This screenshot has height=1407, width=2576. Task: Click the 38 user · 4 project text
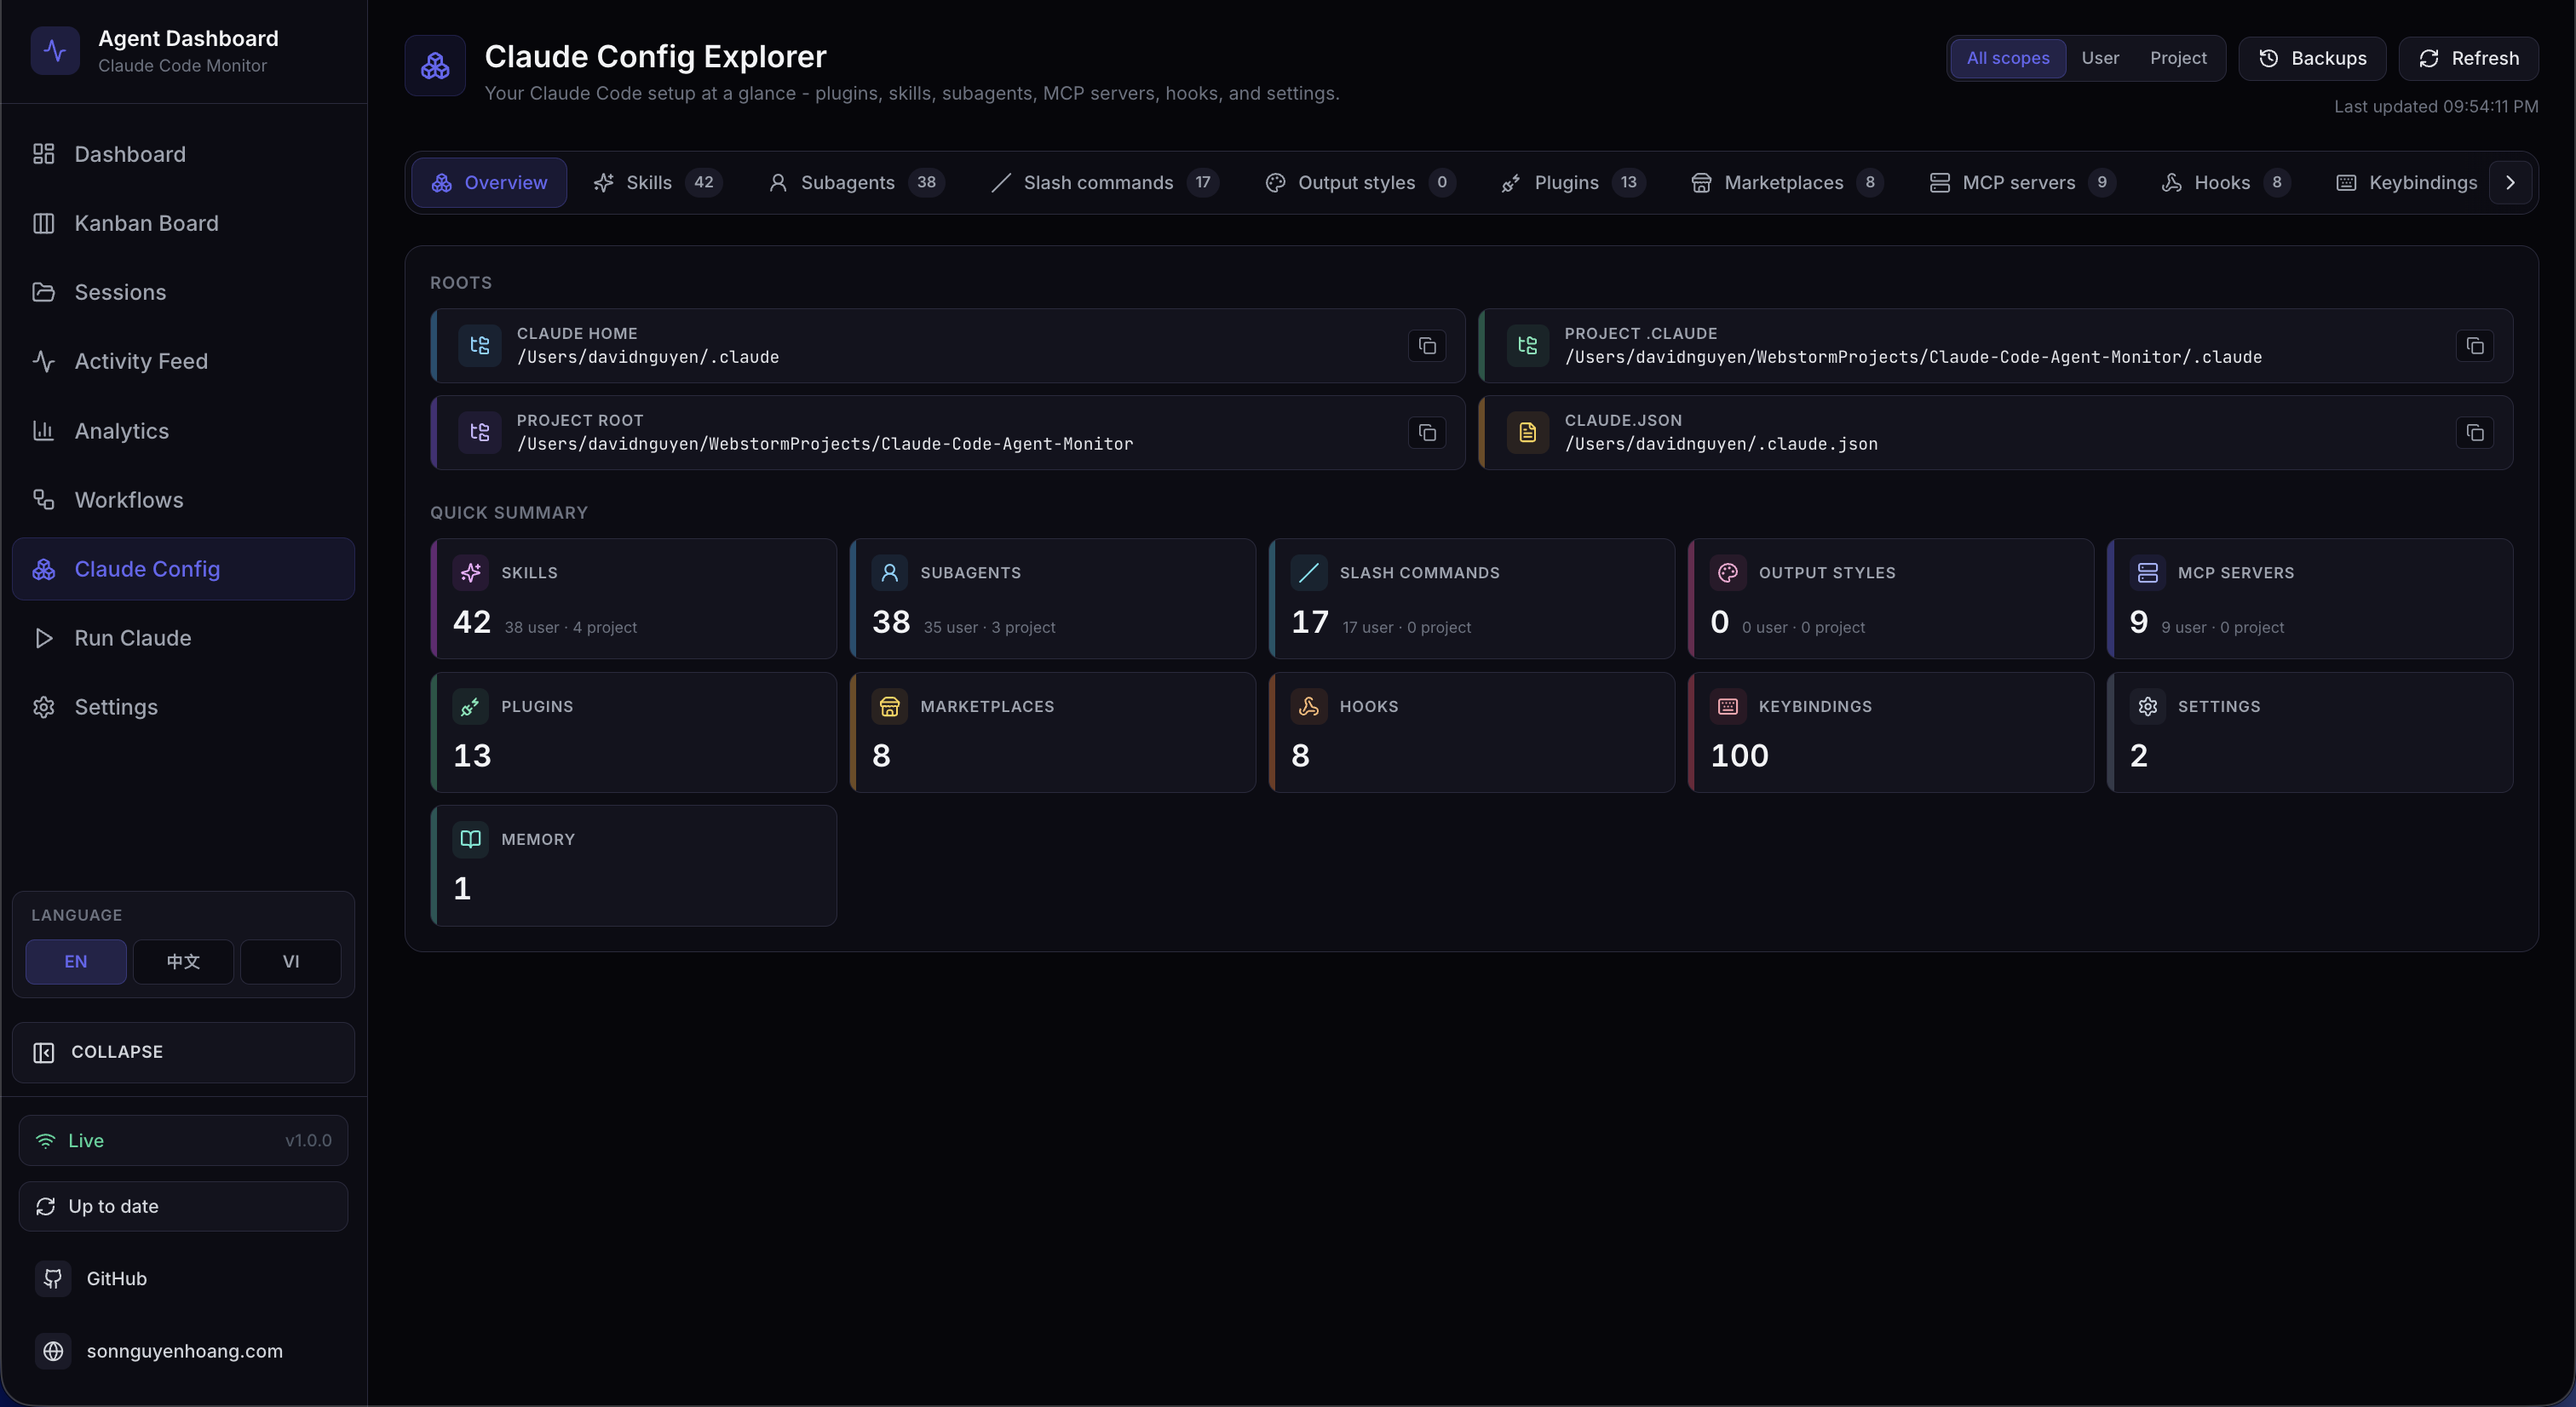(x=570, y=628)
